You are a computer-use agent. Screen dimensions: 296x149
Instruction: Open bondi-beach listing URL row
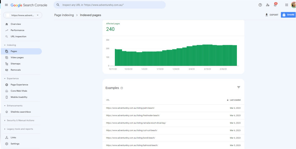point(173,138)
